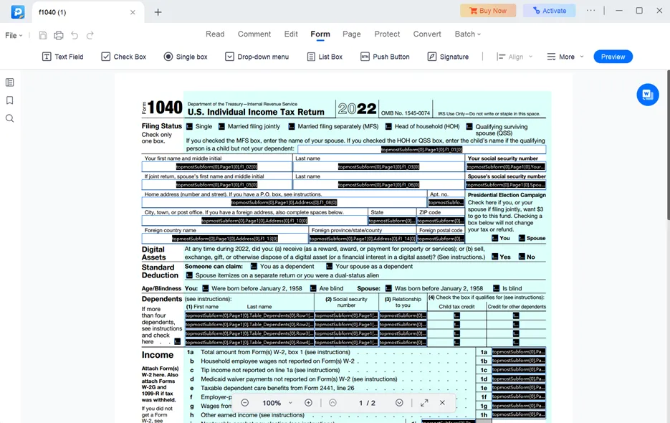Open the page thumbnails panel
This screenshot has height=423, width=670.
tap(9, 81)
